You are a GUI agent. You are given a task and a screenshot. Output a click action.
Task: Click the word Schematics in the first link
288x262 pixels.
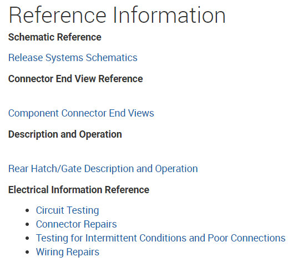click(x=112, y=58)
